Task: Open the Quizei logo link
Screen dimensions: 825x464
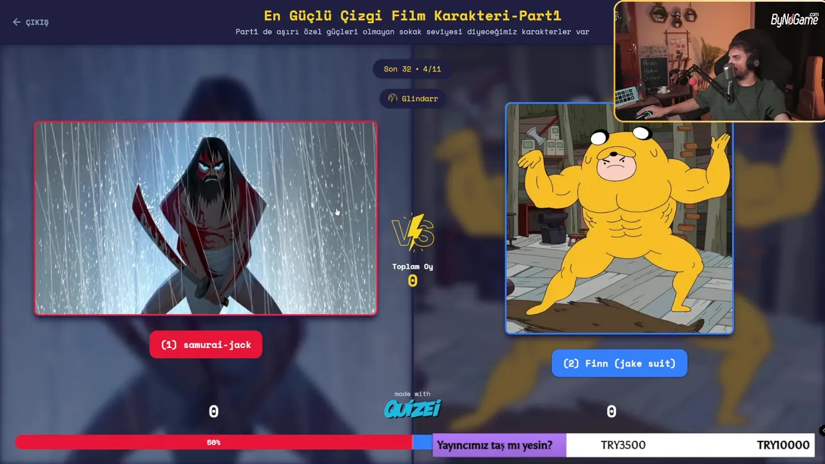Action: 412,409
